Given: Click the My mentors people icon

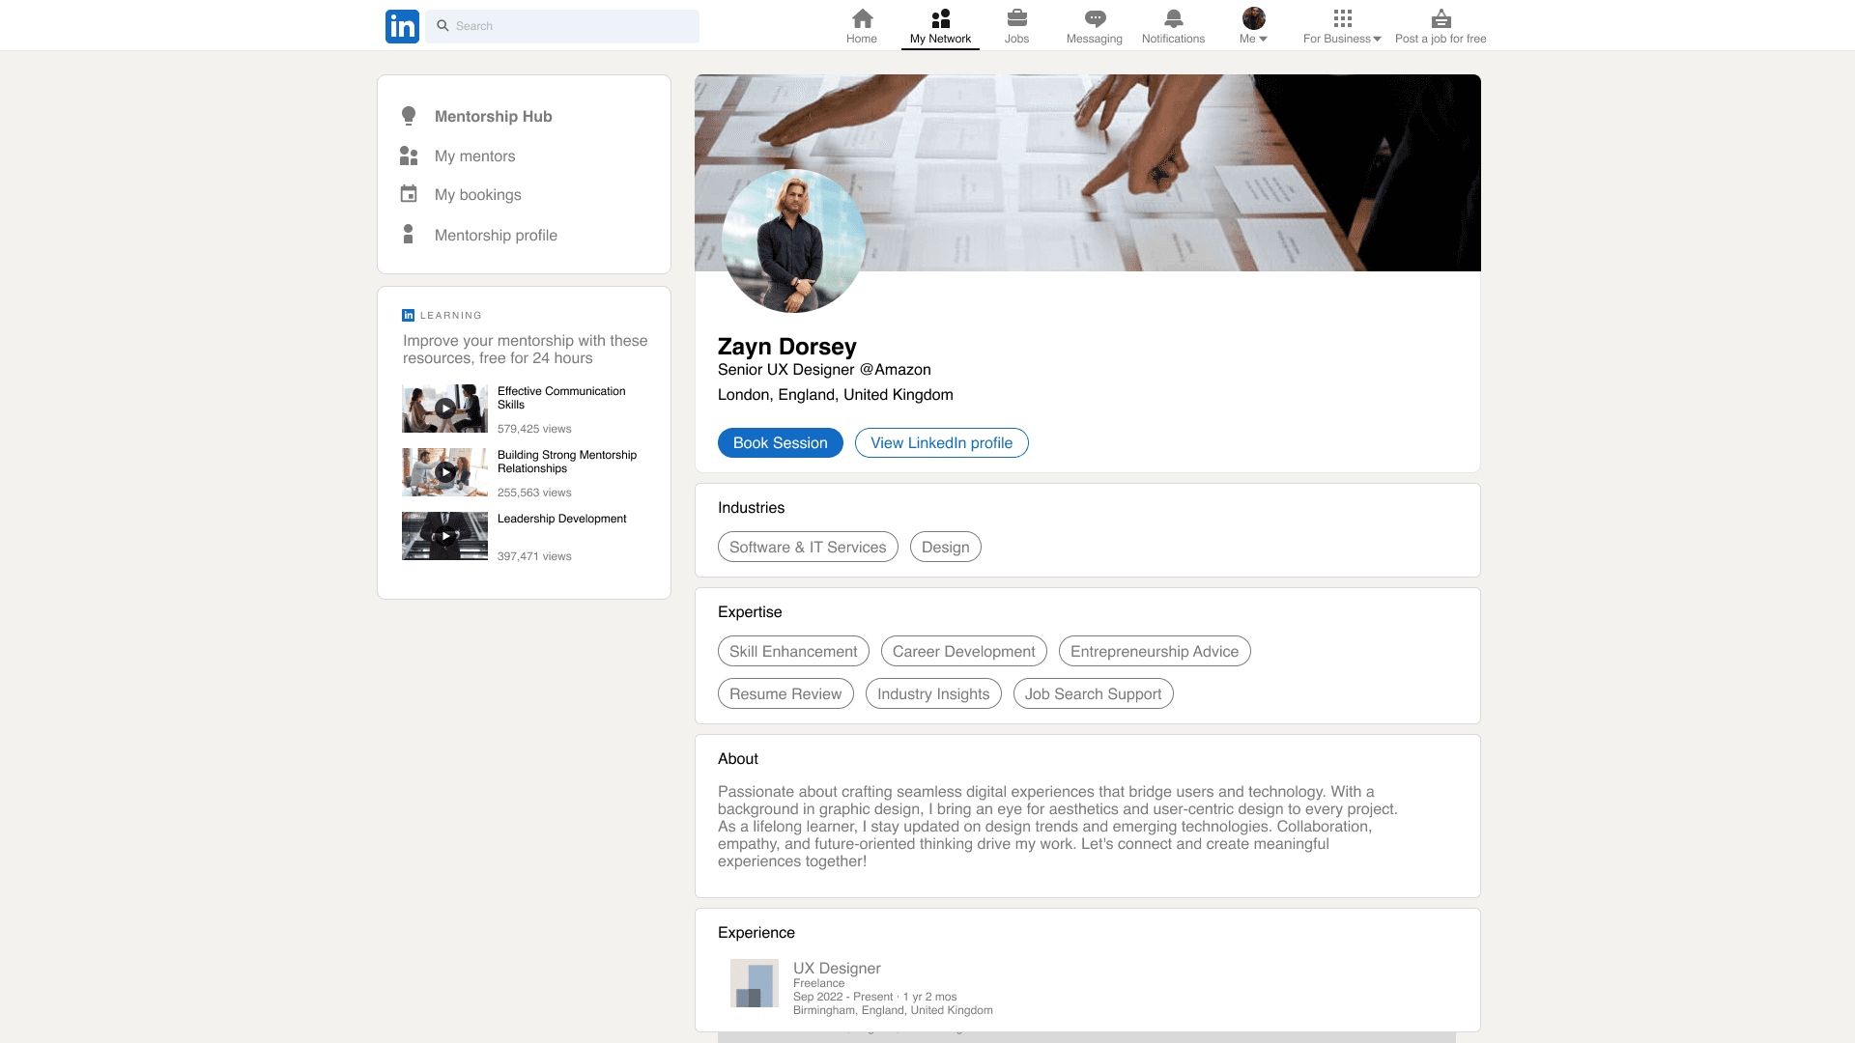Looking at the screenshot, I should [x=409, y=155].
